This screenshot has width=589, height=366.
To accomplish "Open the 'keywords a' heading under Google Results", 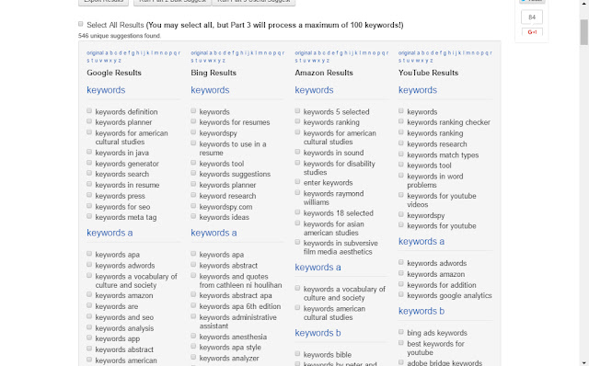I will pos(110,233).
